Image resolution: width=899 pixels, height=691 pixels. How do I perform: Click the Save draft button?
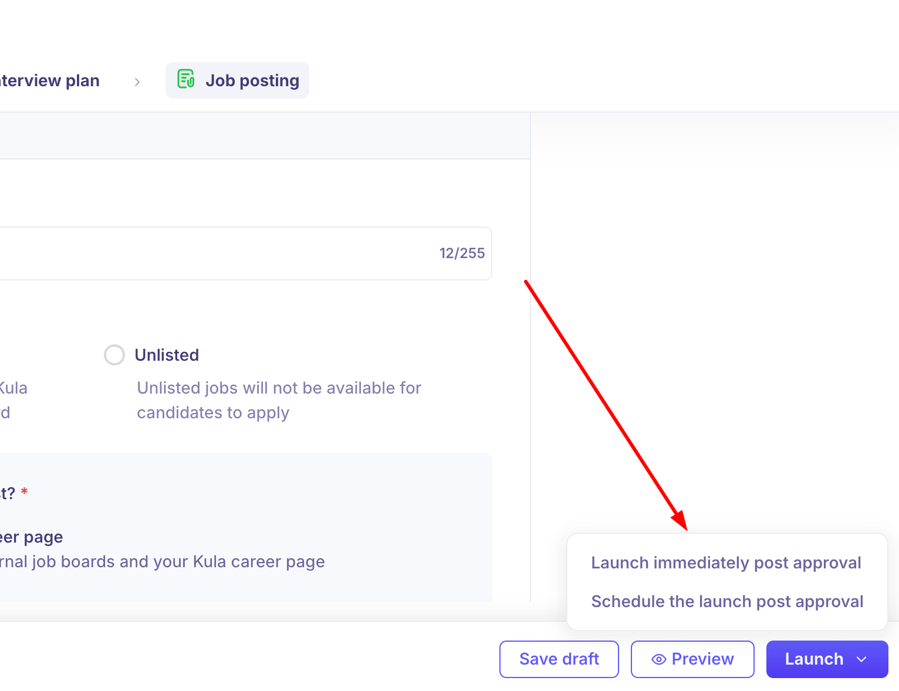click(x=559, y=659)
